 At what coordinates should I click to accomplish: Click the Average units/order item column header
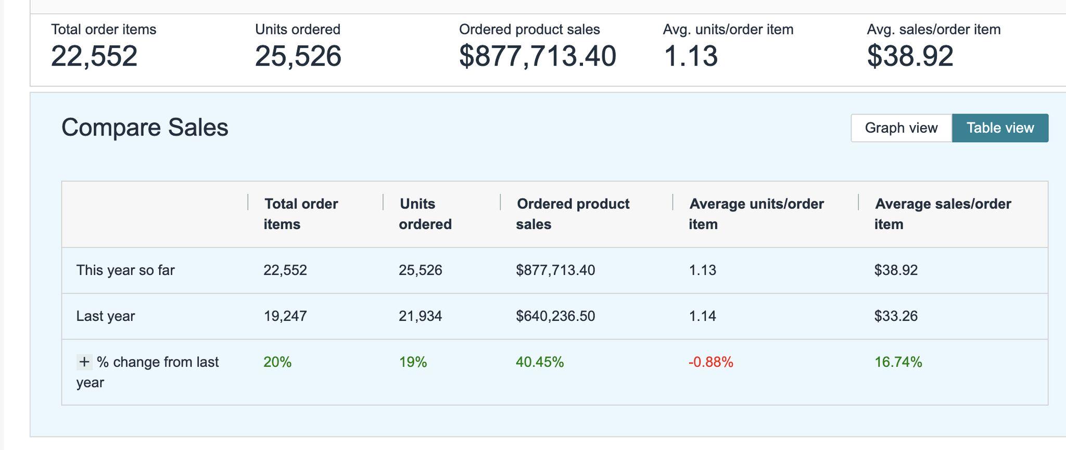coord(756,214)
